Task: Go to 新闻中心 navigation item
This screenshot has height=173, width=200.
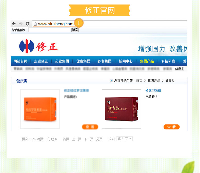Action: click(126, 61)
